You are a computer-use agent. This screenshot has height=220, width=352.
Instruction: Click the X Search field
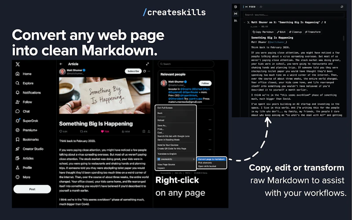tap(186, 64)
